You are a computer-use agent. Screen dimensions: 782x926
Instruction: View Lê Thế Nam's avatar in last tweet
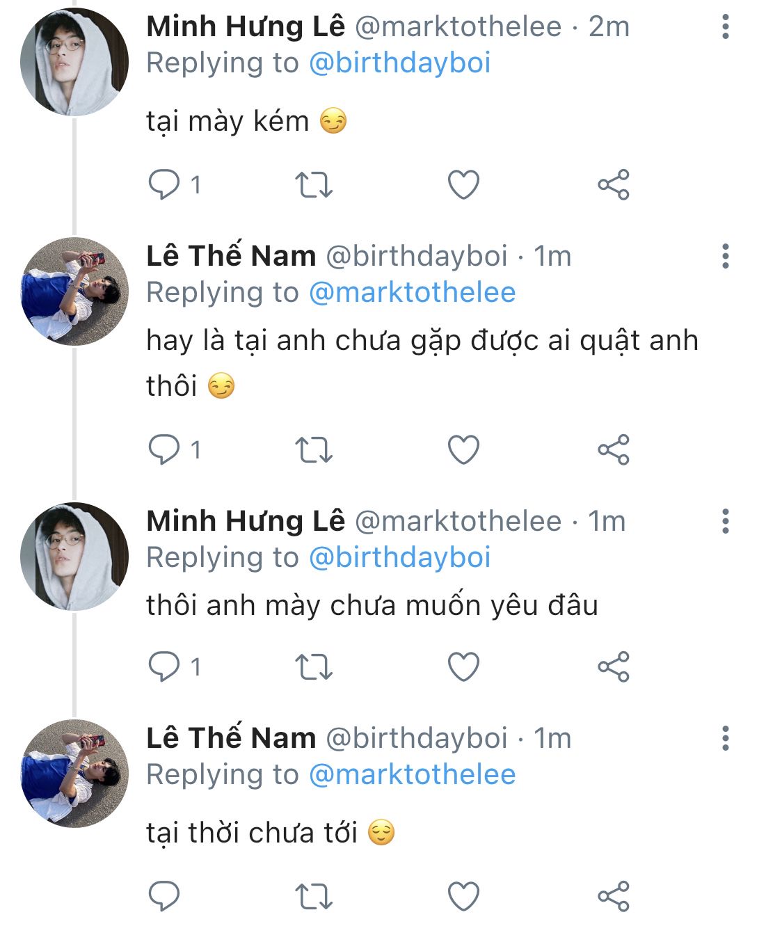74,774
